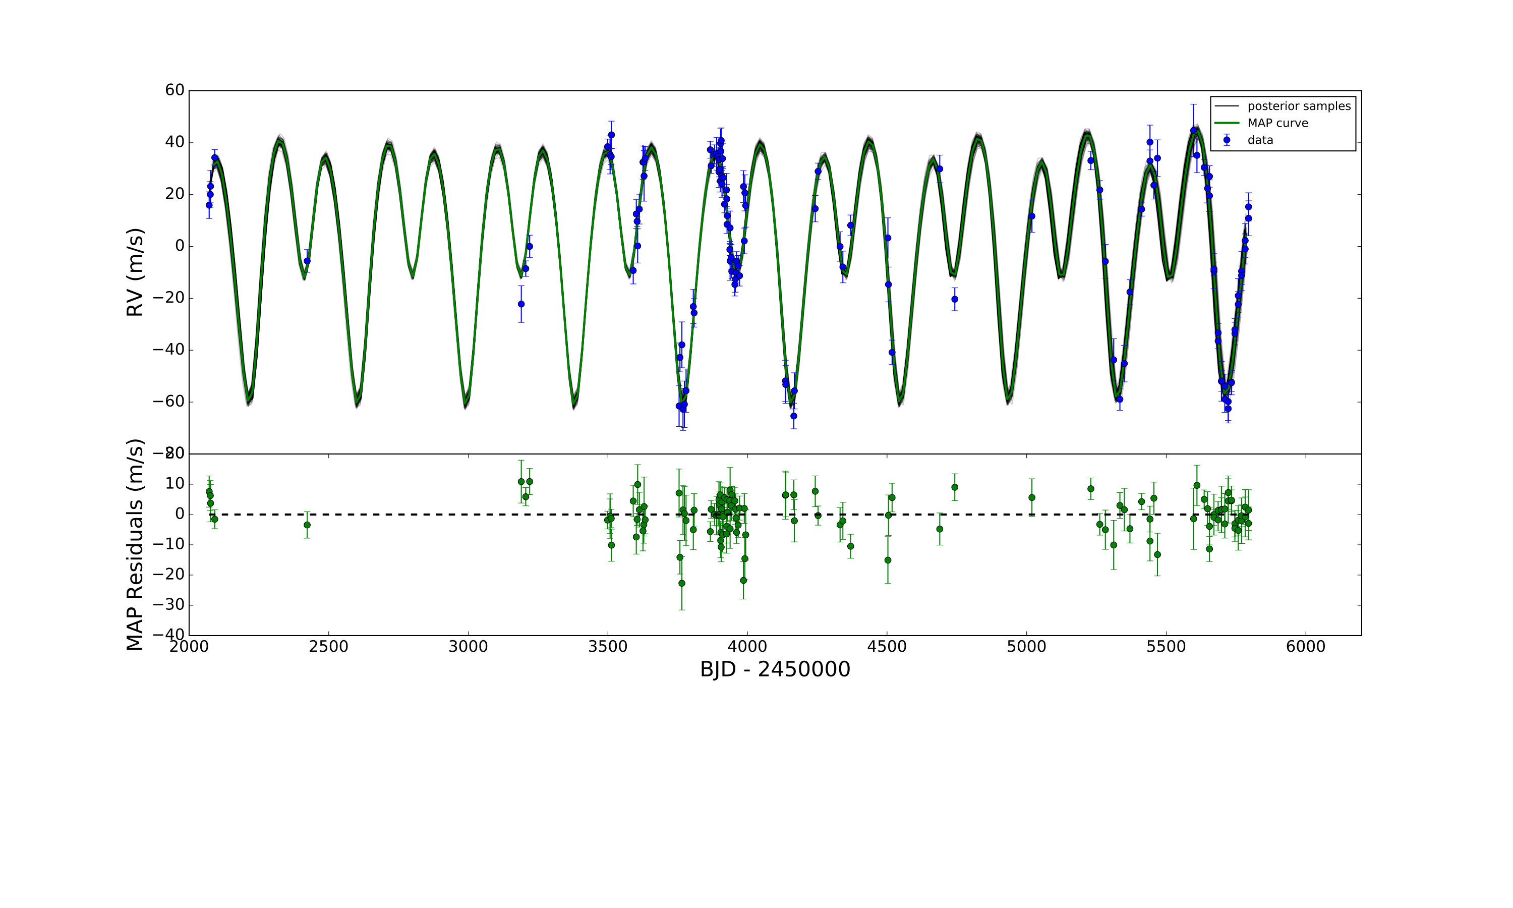The image size is (1513, 908).
Task: Click the green line sample in legend
Action: pos(1227,123)
